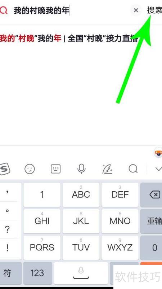Open the AI feather writing assistant
The image size is (162, 289).
pos(107,169)
